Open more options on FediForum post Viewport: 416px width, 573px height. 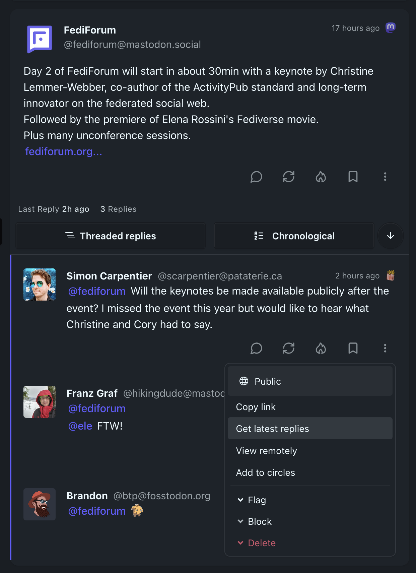[x=385, y=177]
